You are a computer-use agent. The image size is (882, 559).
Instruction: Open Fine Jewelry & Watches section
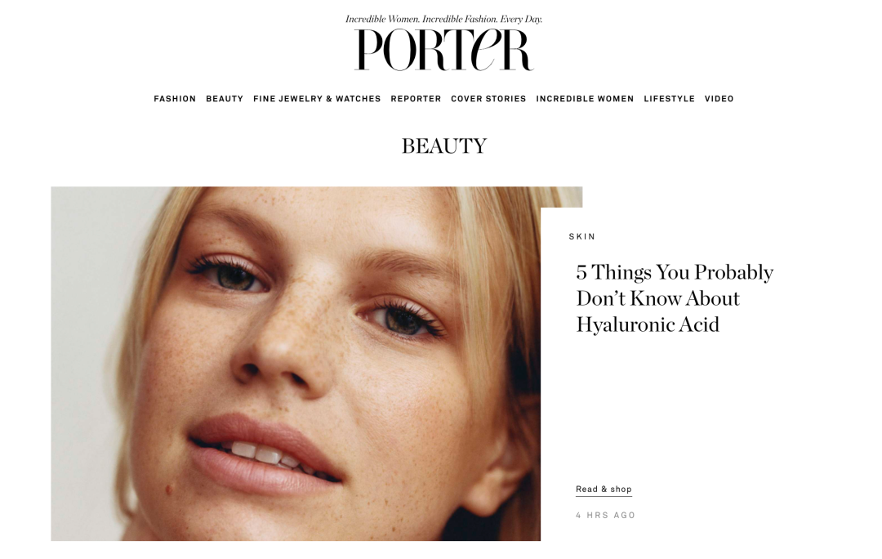coord(317,99)
